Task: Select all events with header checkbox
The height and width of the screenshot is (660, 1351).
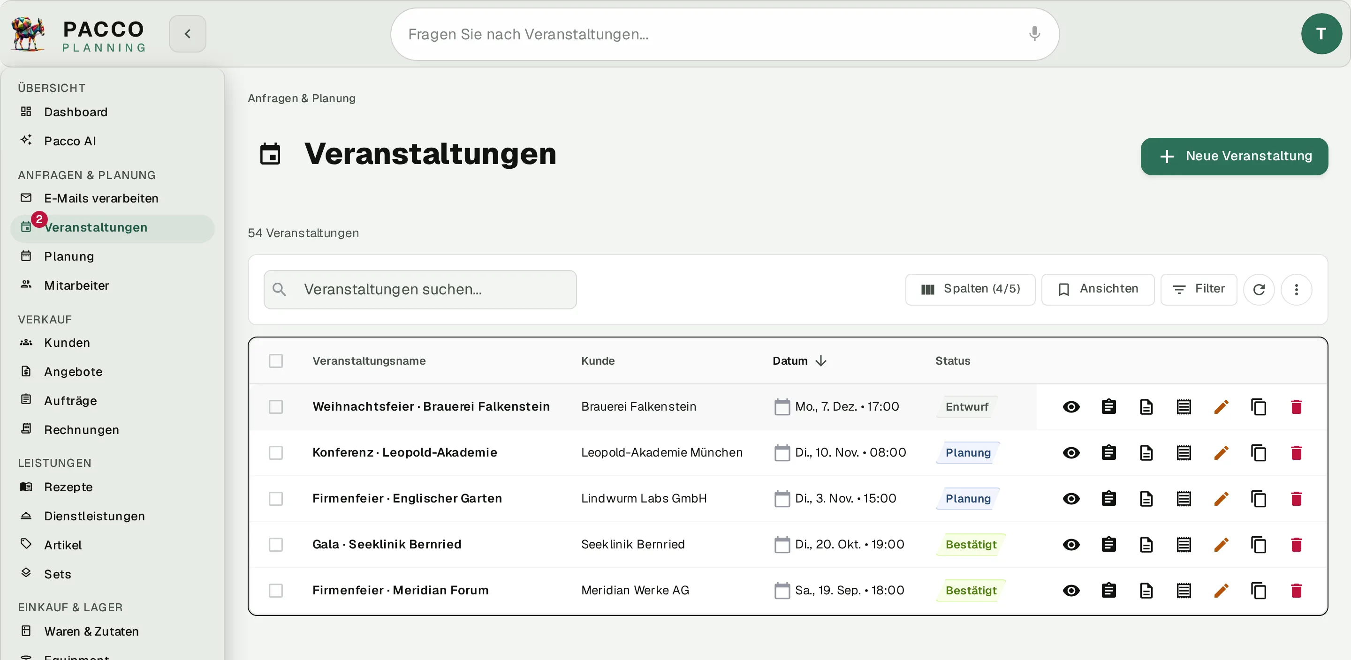Action: point(276,360)
